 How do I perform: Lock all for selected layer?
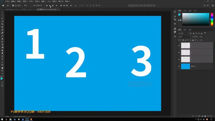[193, 40]
